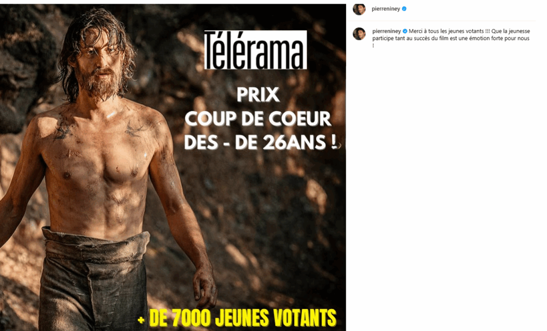Image resolution: width=547 pixels, height=331 pixels.
Task: Open the header profile avatar of pierreniney
Action: click(359, 9)
